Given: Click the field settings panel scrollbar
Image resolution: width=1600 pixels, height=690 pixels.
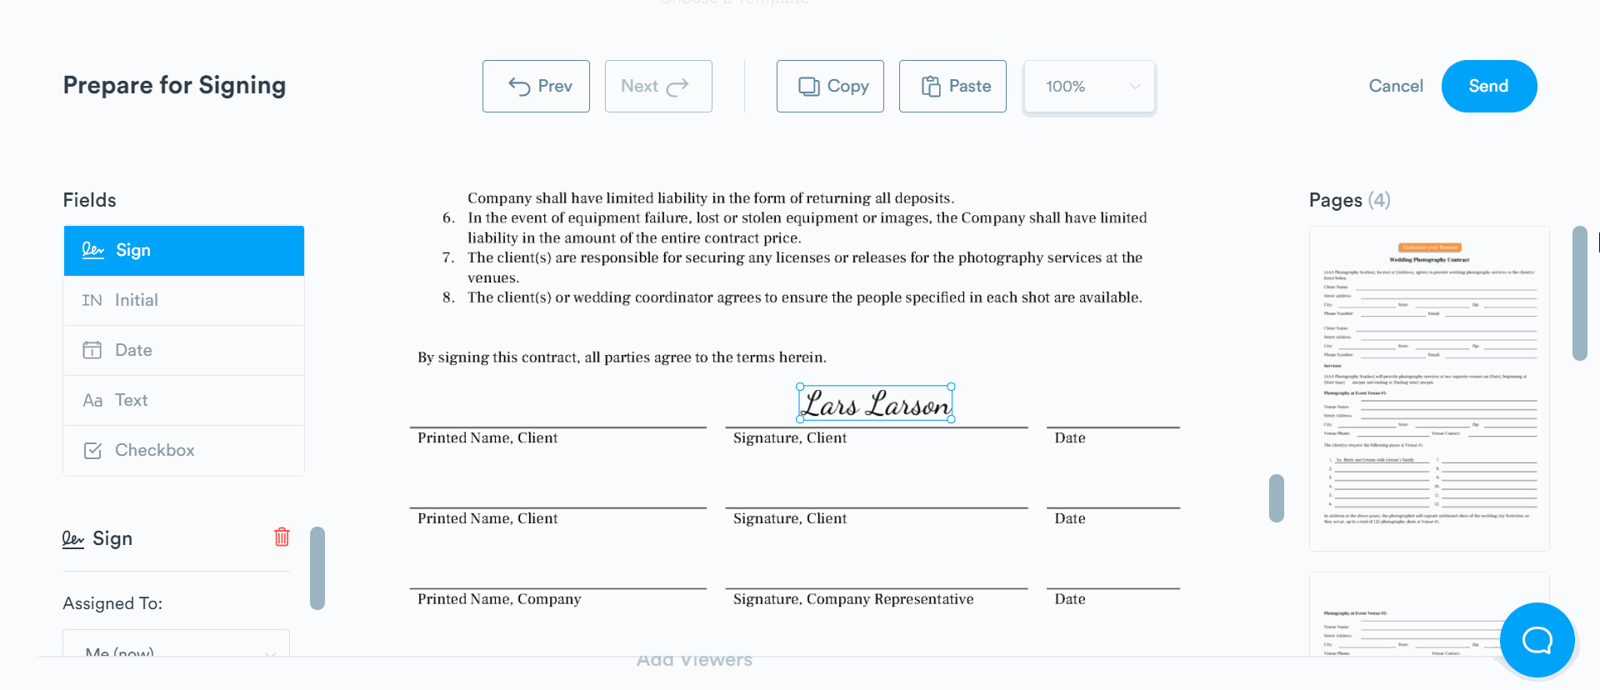Looking at the screenshot, I should point(317,568).
